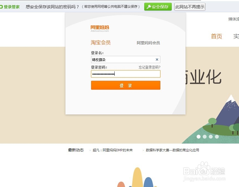The height and width of the screenshot is (187, 239).
Task: Focus the 登录密码 password field
Action: coord(126,74)
